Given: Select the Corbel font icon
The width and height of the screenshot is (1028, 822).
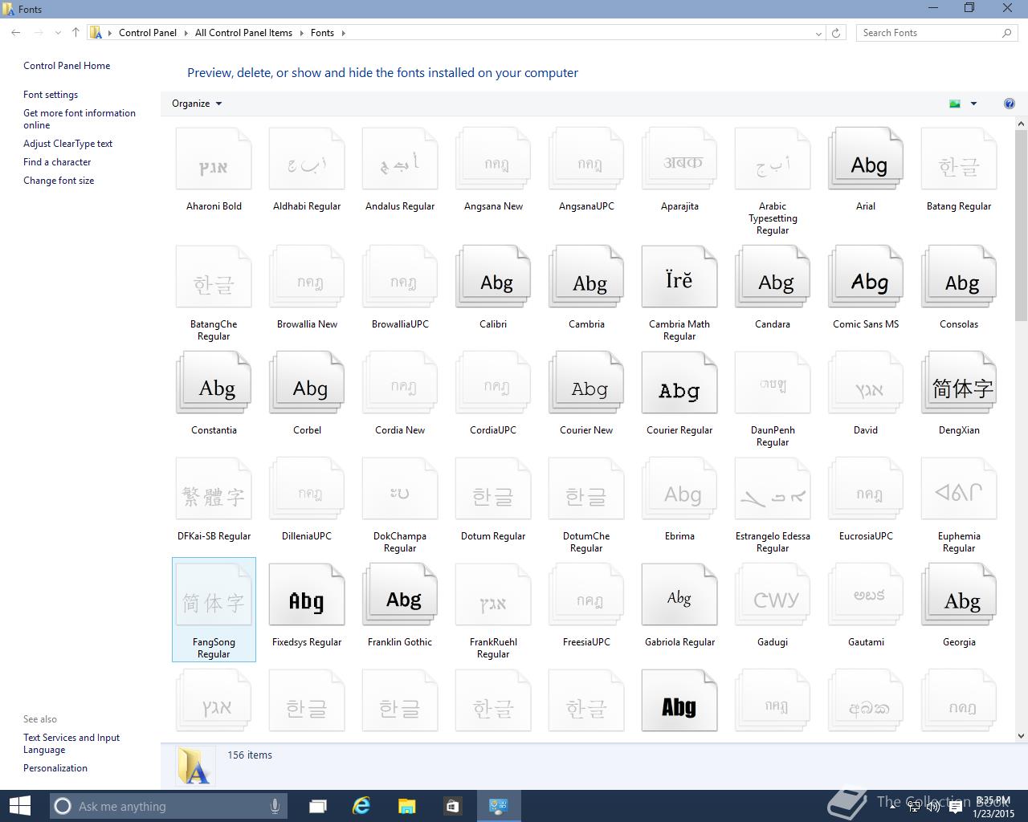Looking at the screenshot, I should pos(307,383).
